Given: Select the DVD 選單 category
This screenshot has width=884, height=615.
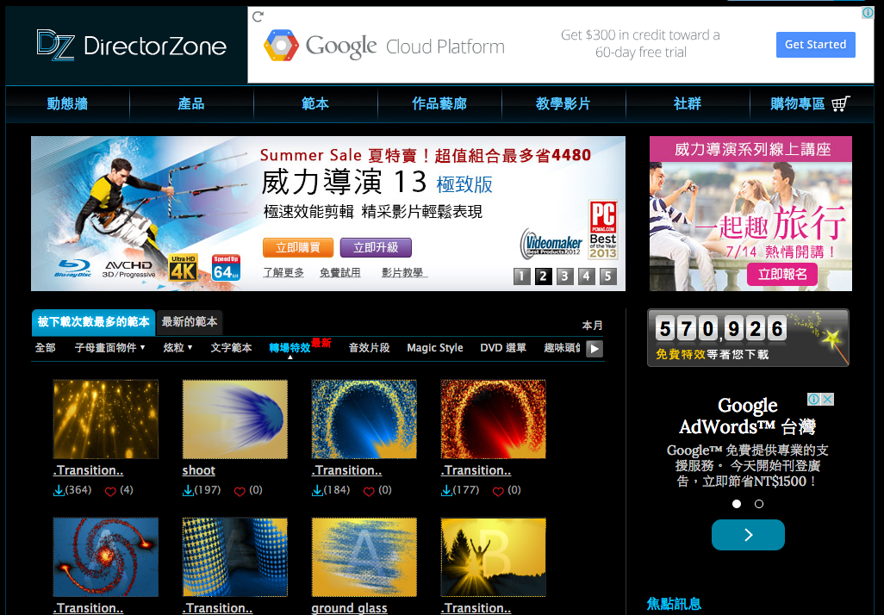Looking at the screenshot, I should [x=503, y=348].
